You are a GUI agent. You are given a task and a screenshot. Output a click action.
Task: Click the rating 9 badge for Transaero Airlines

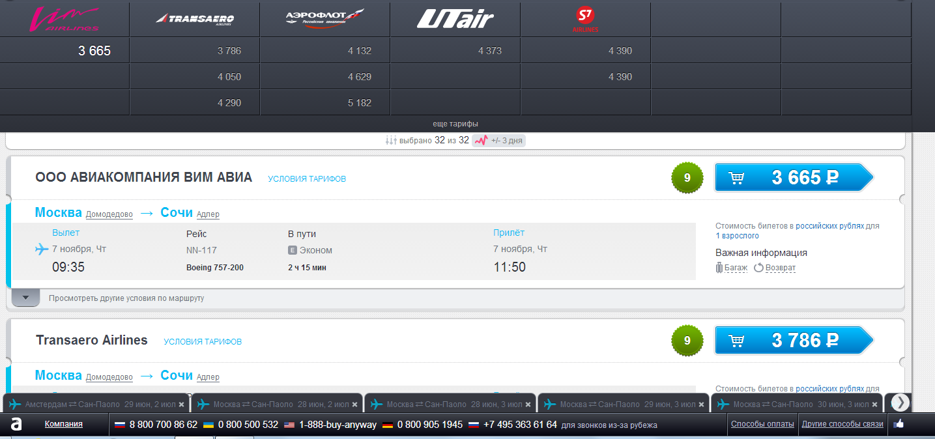(687, 340)
